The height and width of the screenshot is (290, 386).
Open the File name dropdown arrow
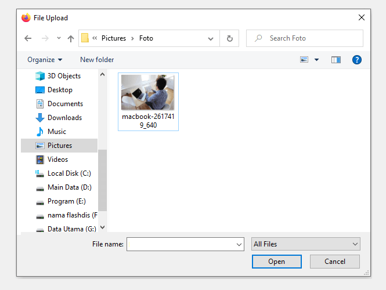(x=239, y=245)
